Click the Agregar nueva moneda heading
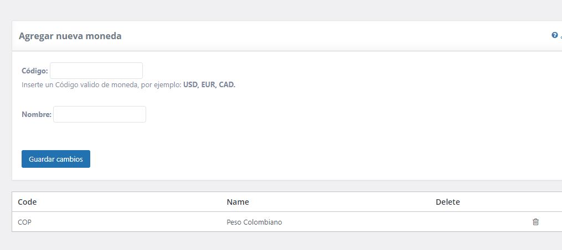This screenshot has width=562, height=250. click(x=70, y=36)
